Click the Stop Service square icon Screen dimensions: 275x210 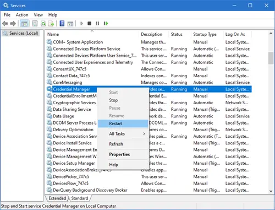click(89, 24)
